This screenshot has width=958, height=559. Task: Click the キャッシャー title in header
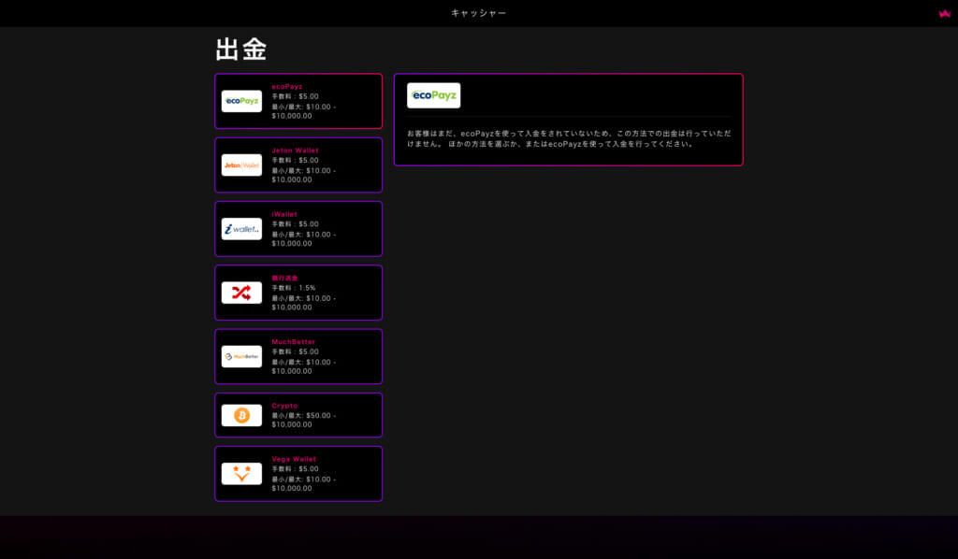[x=479, y=13]
